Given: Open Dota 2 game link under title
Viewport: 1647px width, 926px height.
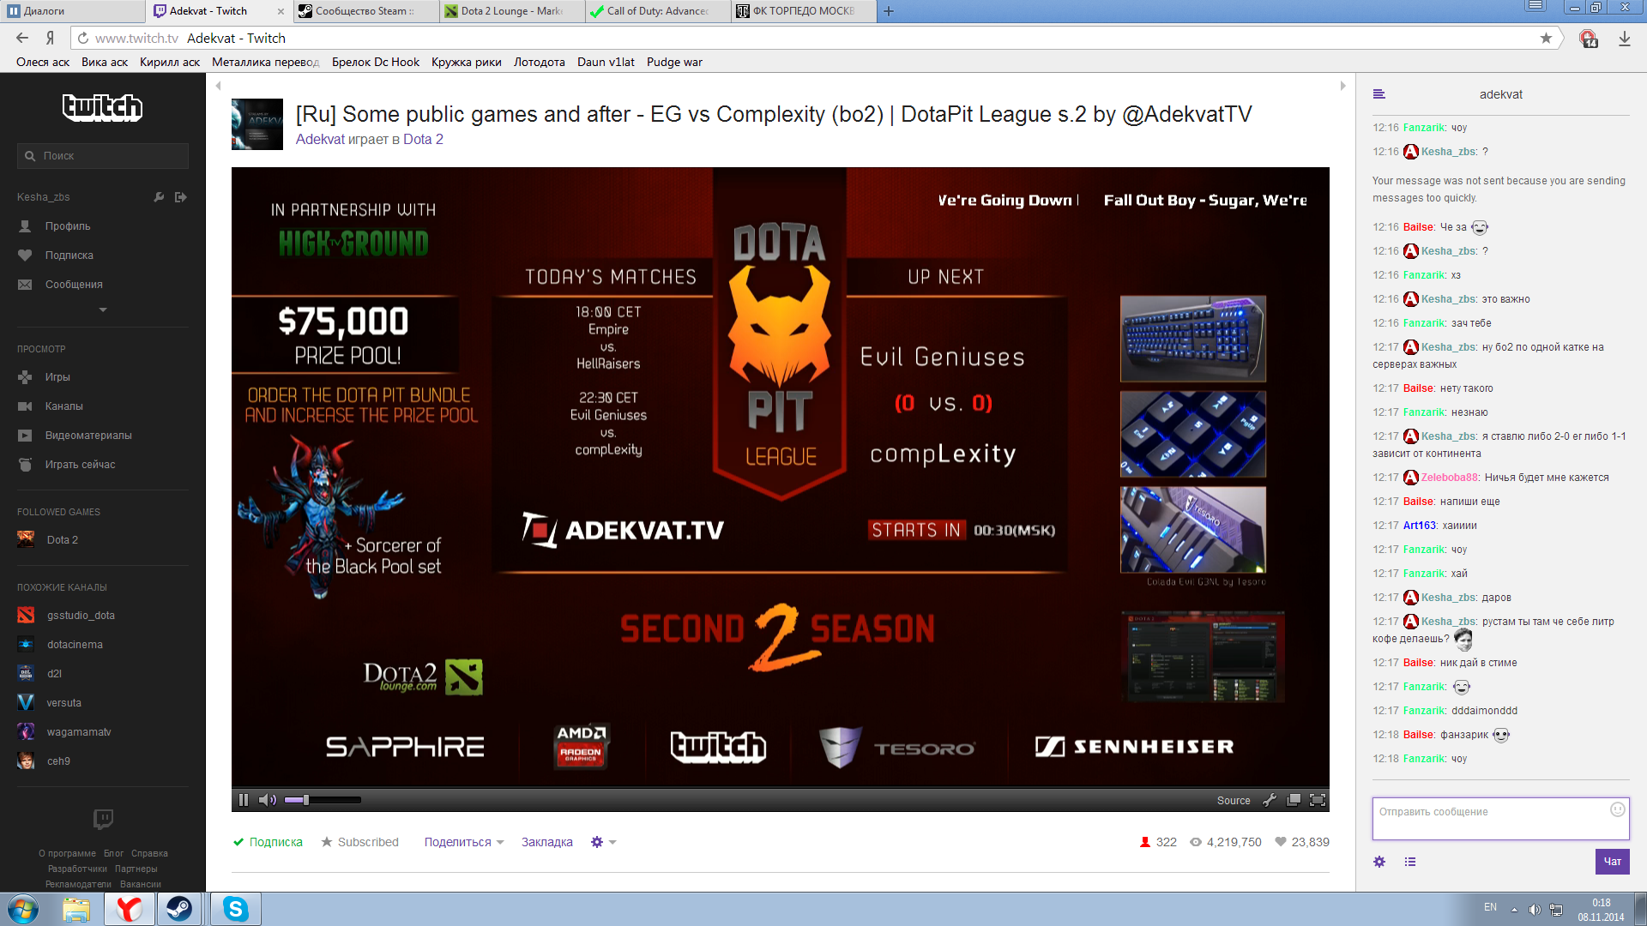Looking at the screenshot, I should (x=423, y=140).
